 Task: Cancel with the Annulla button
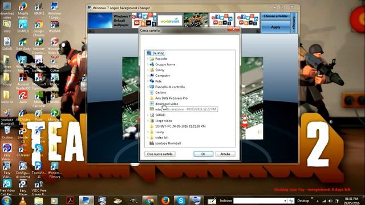(225, 154)
